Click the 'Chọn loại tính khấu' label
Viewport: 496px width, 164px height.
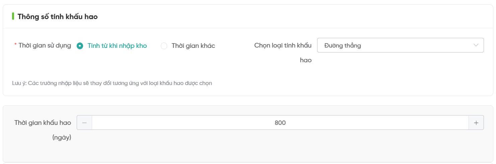click(x=283, y=46)
